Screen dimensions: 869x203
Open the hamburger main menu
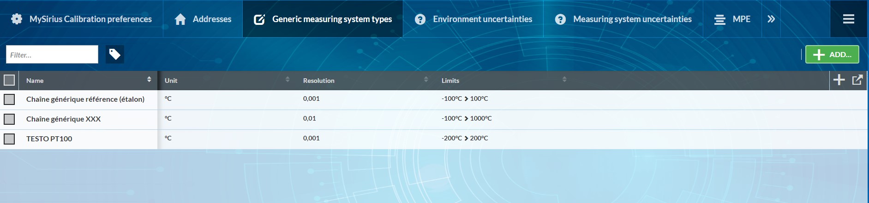848,19
